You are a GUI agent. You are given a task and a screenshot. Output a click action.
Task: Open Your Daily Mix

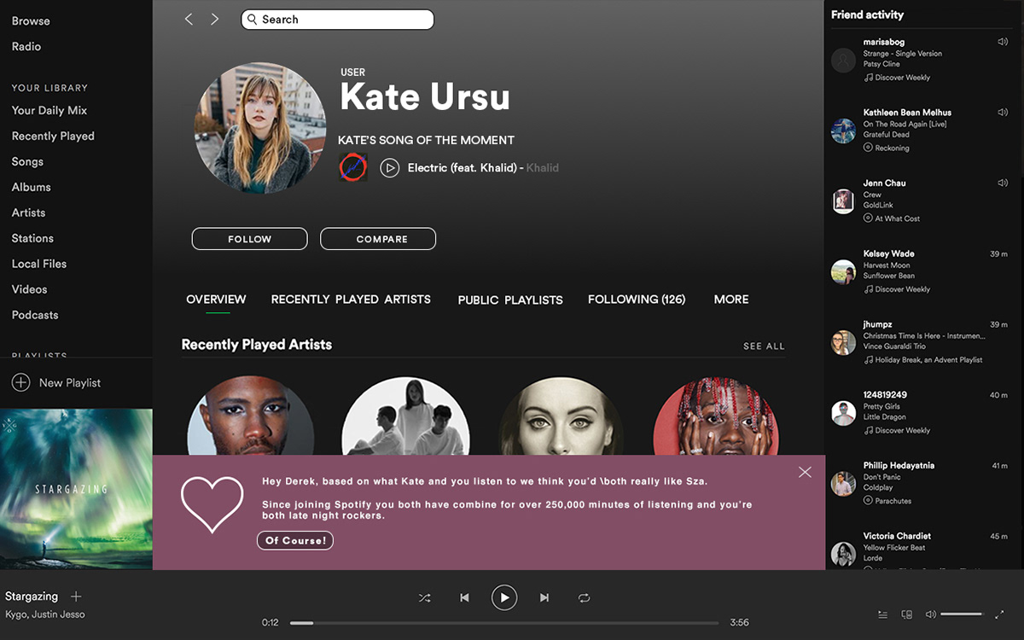(x=49, y=110)
